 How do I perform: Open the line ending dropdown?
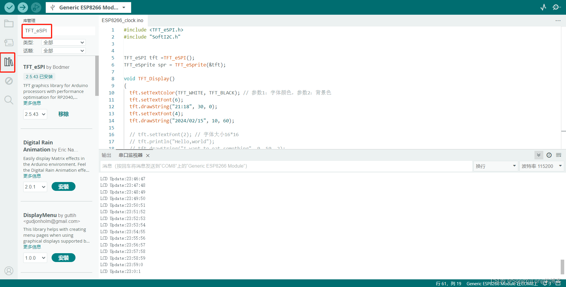click(x=496, y=166)
